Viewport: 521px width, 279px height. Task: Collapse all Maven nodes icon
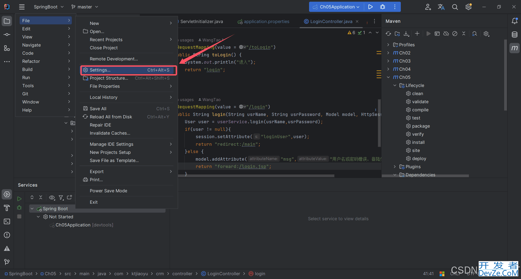coord(464,34)
